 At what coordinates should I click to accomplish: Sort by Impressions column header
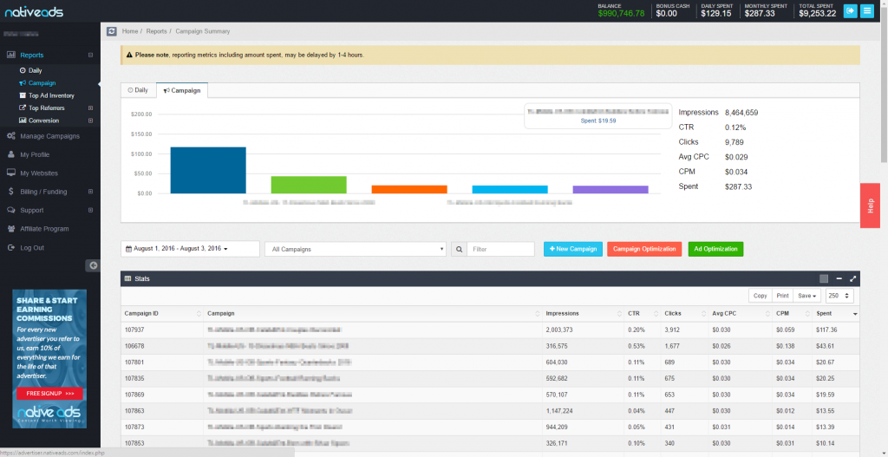(x=583, y=313)
